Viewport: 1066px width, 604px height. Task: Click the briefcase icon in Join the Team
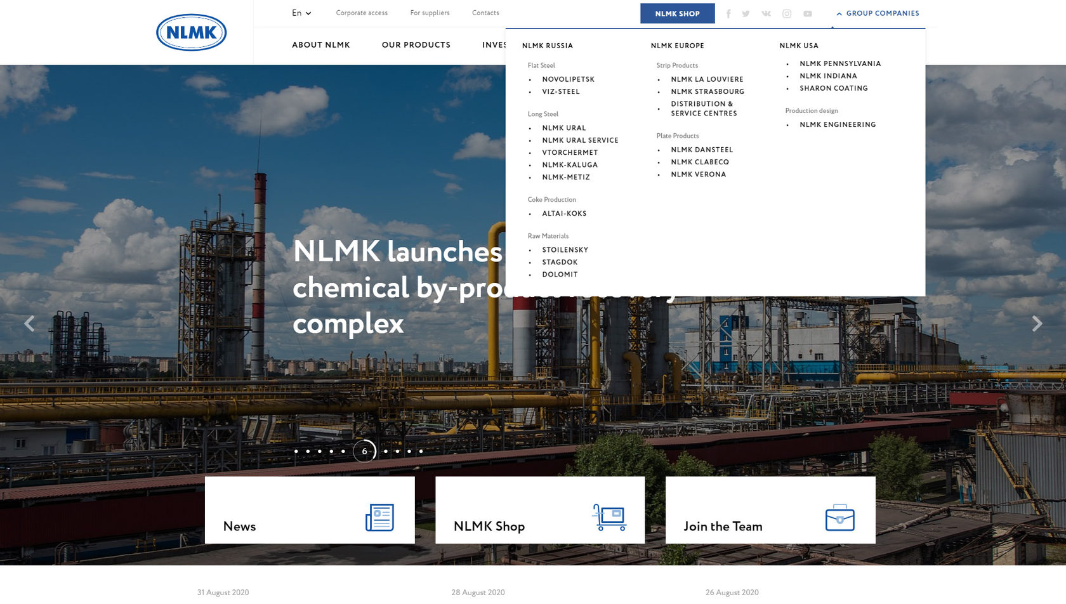click(x=839, y=517)
